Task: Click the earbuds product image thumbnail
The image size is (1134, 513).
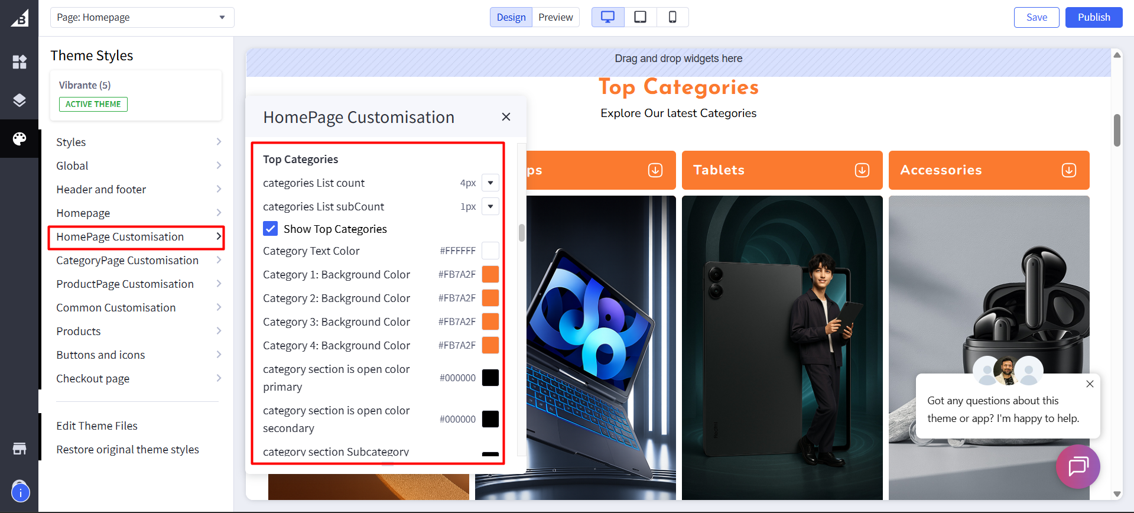Action: pyautogui.click(x=989, y=348)
